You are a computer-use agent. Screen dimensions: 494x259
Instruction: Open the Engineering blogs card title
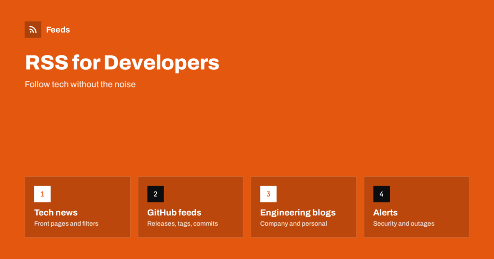(298, 213)
